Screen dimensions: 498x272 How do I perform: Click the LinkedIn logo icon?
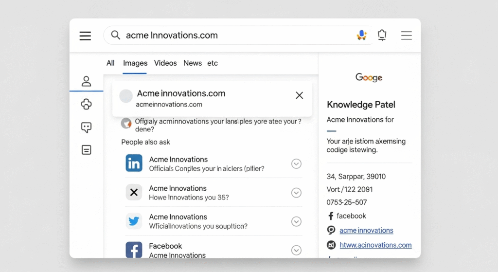click(134, 163)
